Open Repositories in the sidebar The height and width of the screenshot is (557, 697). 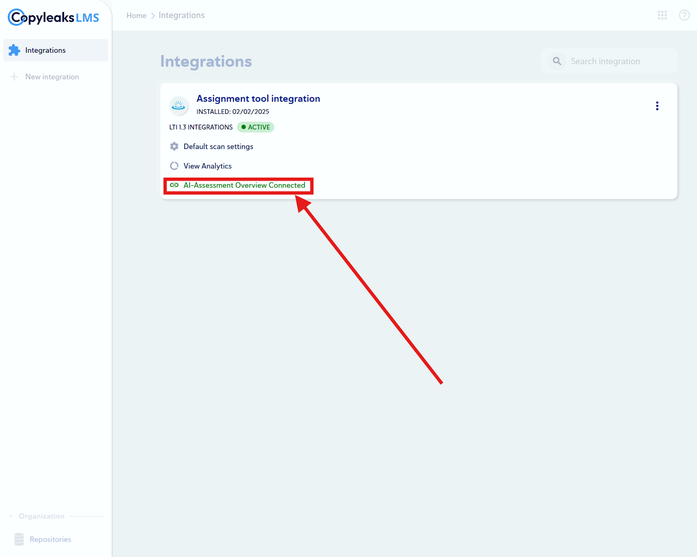tap(51, 539)
